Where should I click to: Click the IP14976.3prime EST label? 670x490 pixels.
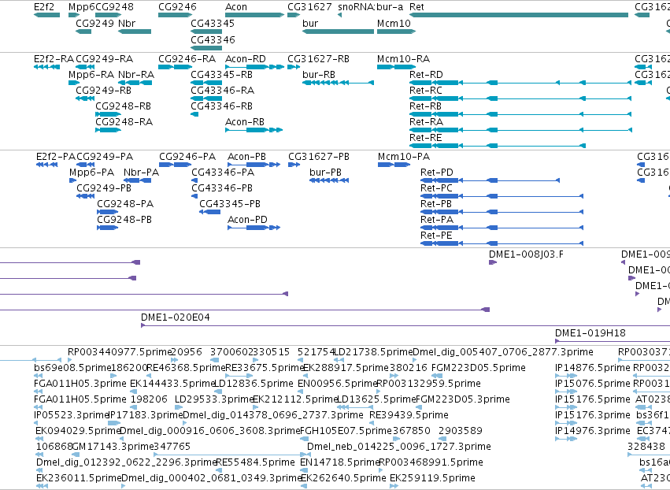pyautogui.click(x=593, y=431)
